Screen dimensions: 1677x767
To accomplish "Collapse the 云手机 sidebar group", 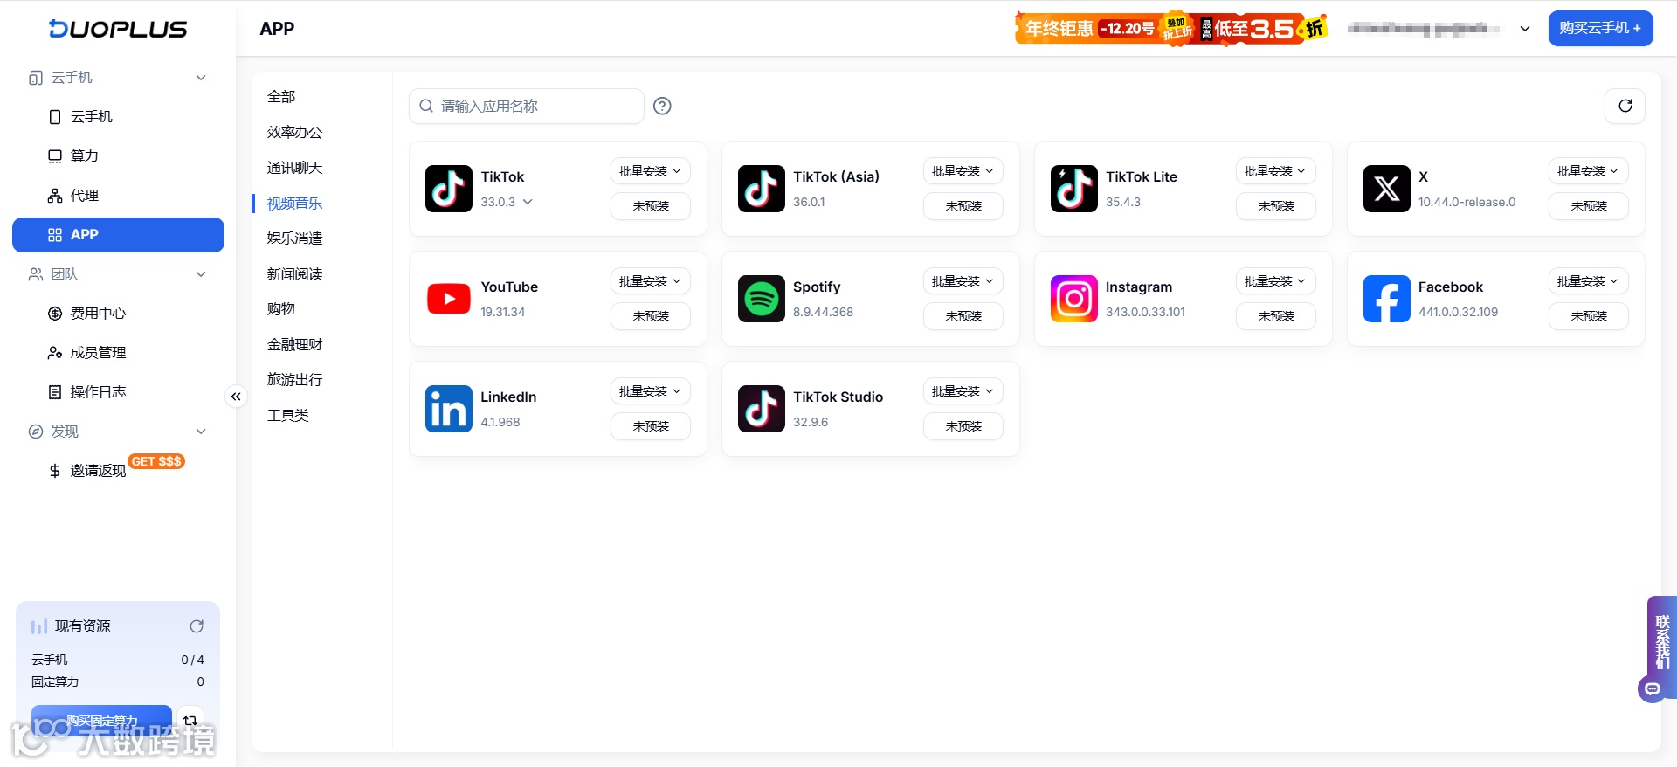I will coord(201,78).
